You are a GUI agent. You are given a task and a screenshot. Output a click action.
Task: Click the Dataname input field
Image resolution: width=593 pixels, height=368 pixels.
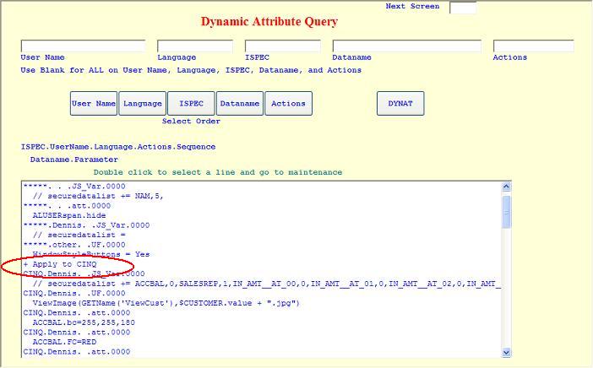(406, 46)
